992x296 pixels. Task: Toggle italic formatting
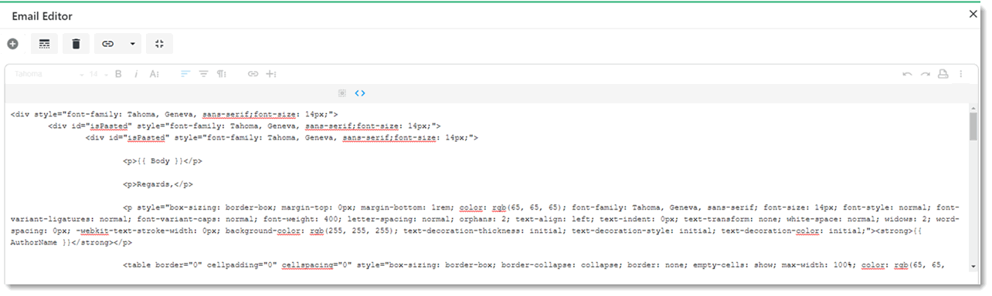pyautogui.click(x=136, y=74)
